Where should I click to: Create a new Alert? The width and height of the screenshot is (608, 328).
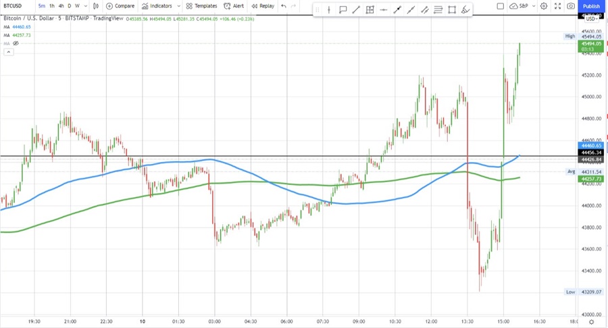tap(234, 6)
